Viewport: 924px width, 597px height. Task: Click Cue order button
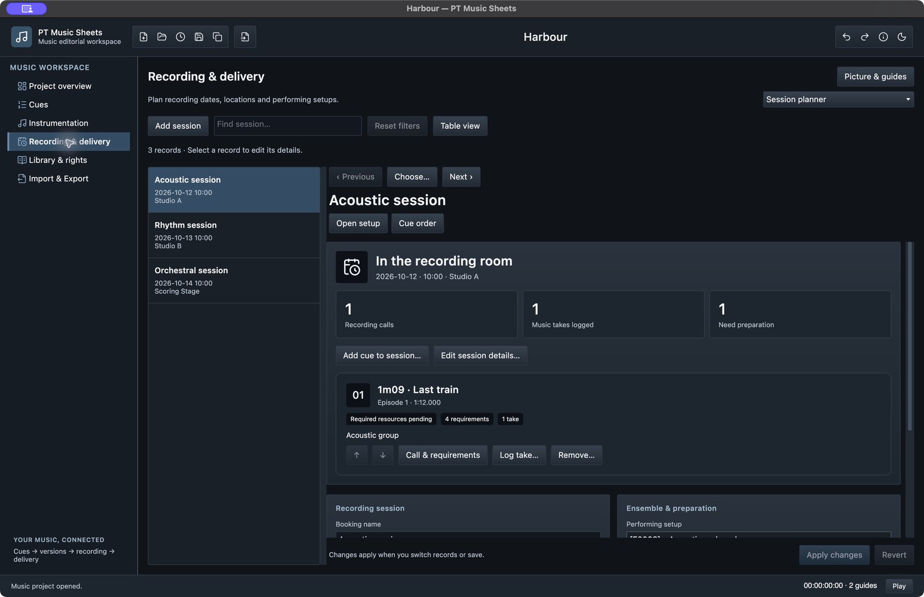pos(418,224)
